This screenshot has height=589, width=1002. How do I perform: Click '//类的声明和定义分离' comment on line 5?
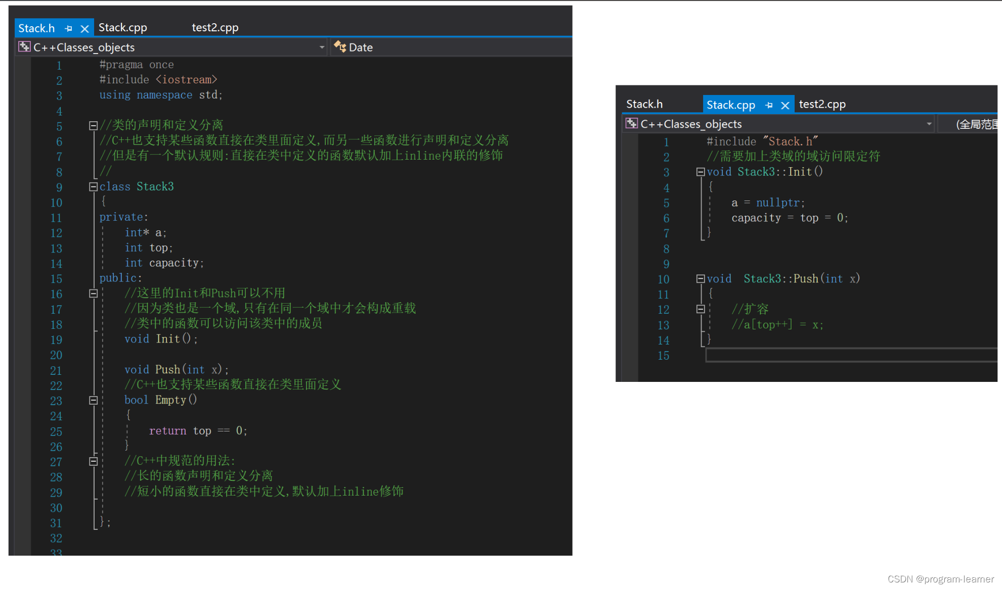(161, 125)
